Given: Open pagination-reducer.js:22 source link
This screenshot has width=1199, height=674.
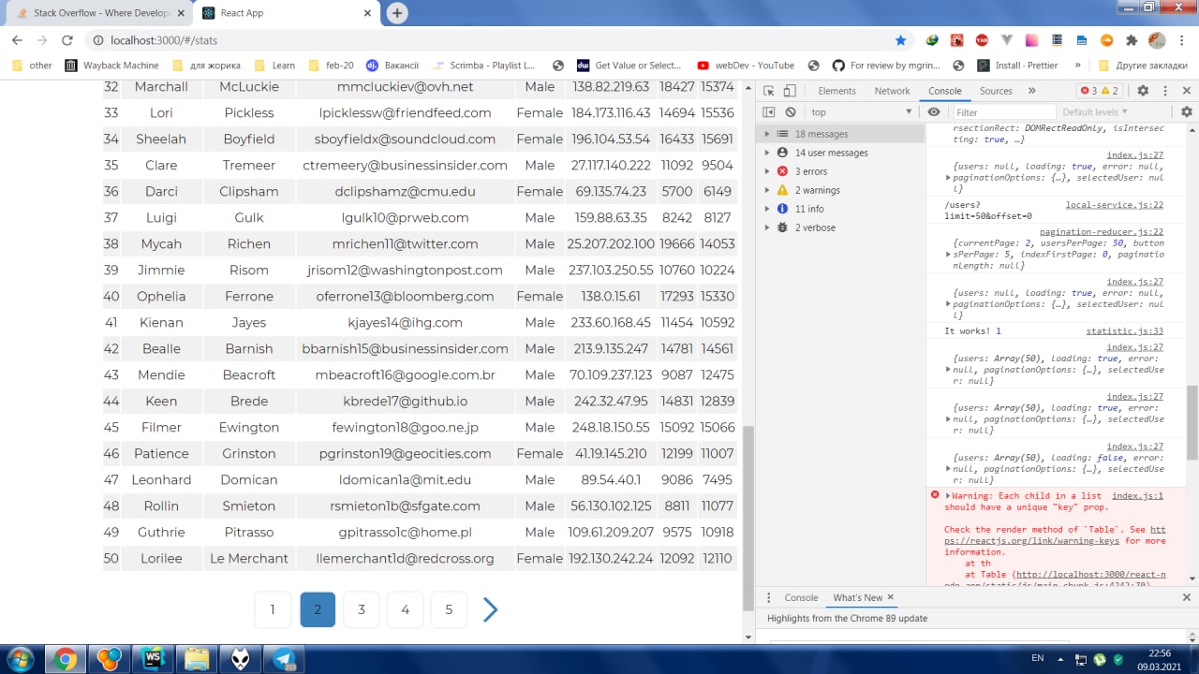Looking at the screenshot, I should click(1102, 232).
